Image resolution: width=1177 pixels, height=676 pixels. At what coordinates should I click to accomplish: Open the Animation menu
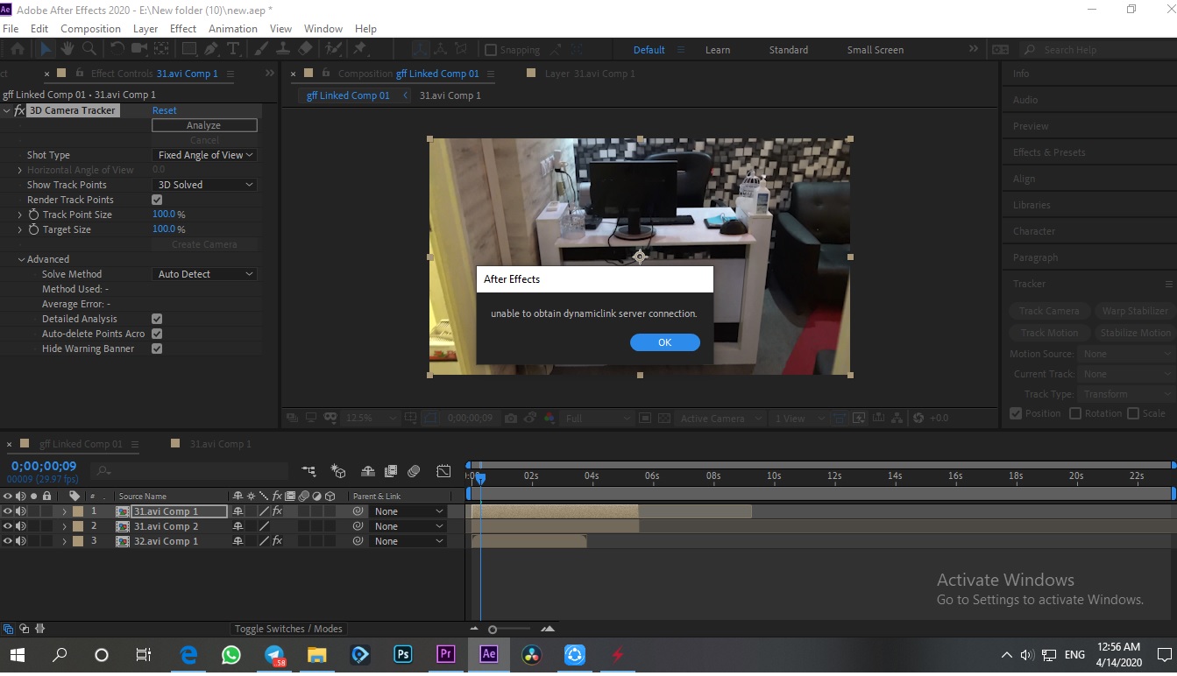(232, 29)
